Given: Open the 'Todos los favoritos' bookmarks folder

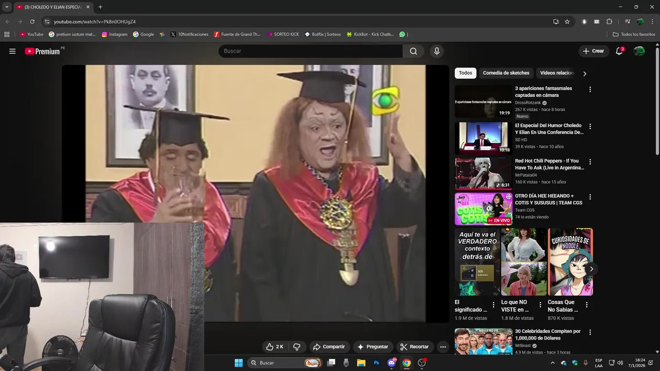Looking at the screenshot, I should [x=634, y=35].
